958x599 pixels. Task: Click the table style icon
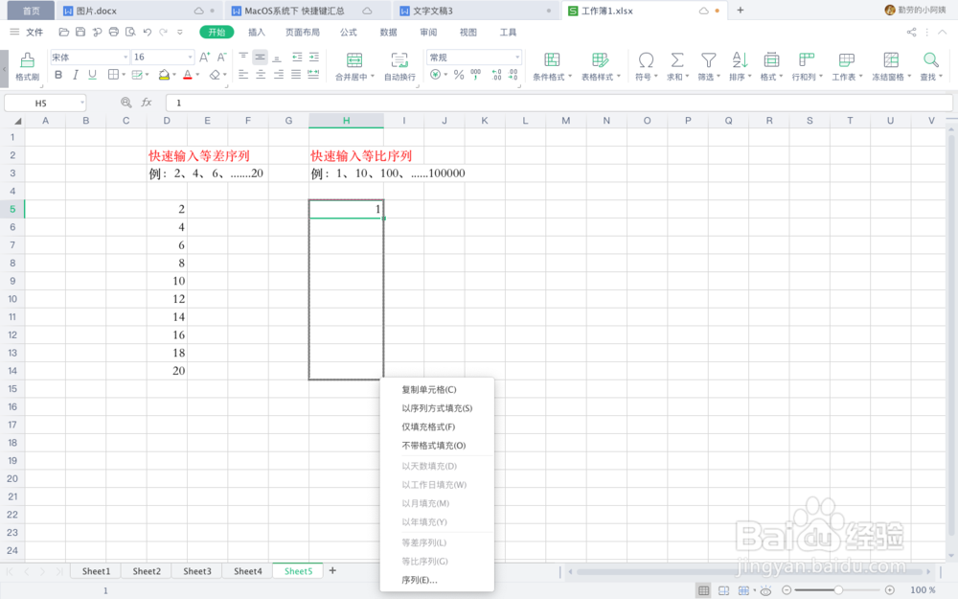600,59
